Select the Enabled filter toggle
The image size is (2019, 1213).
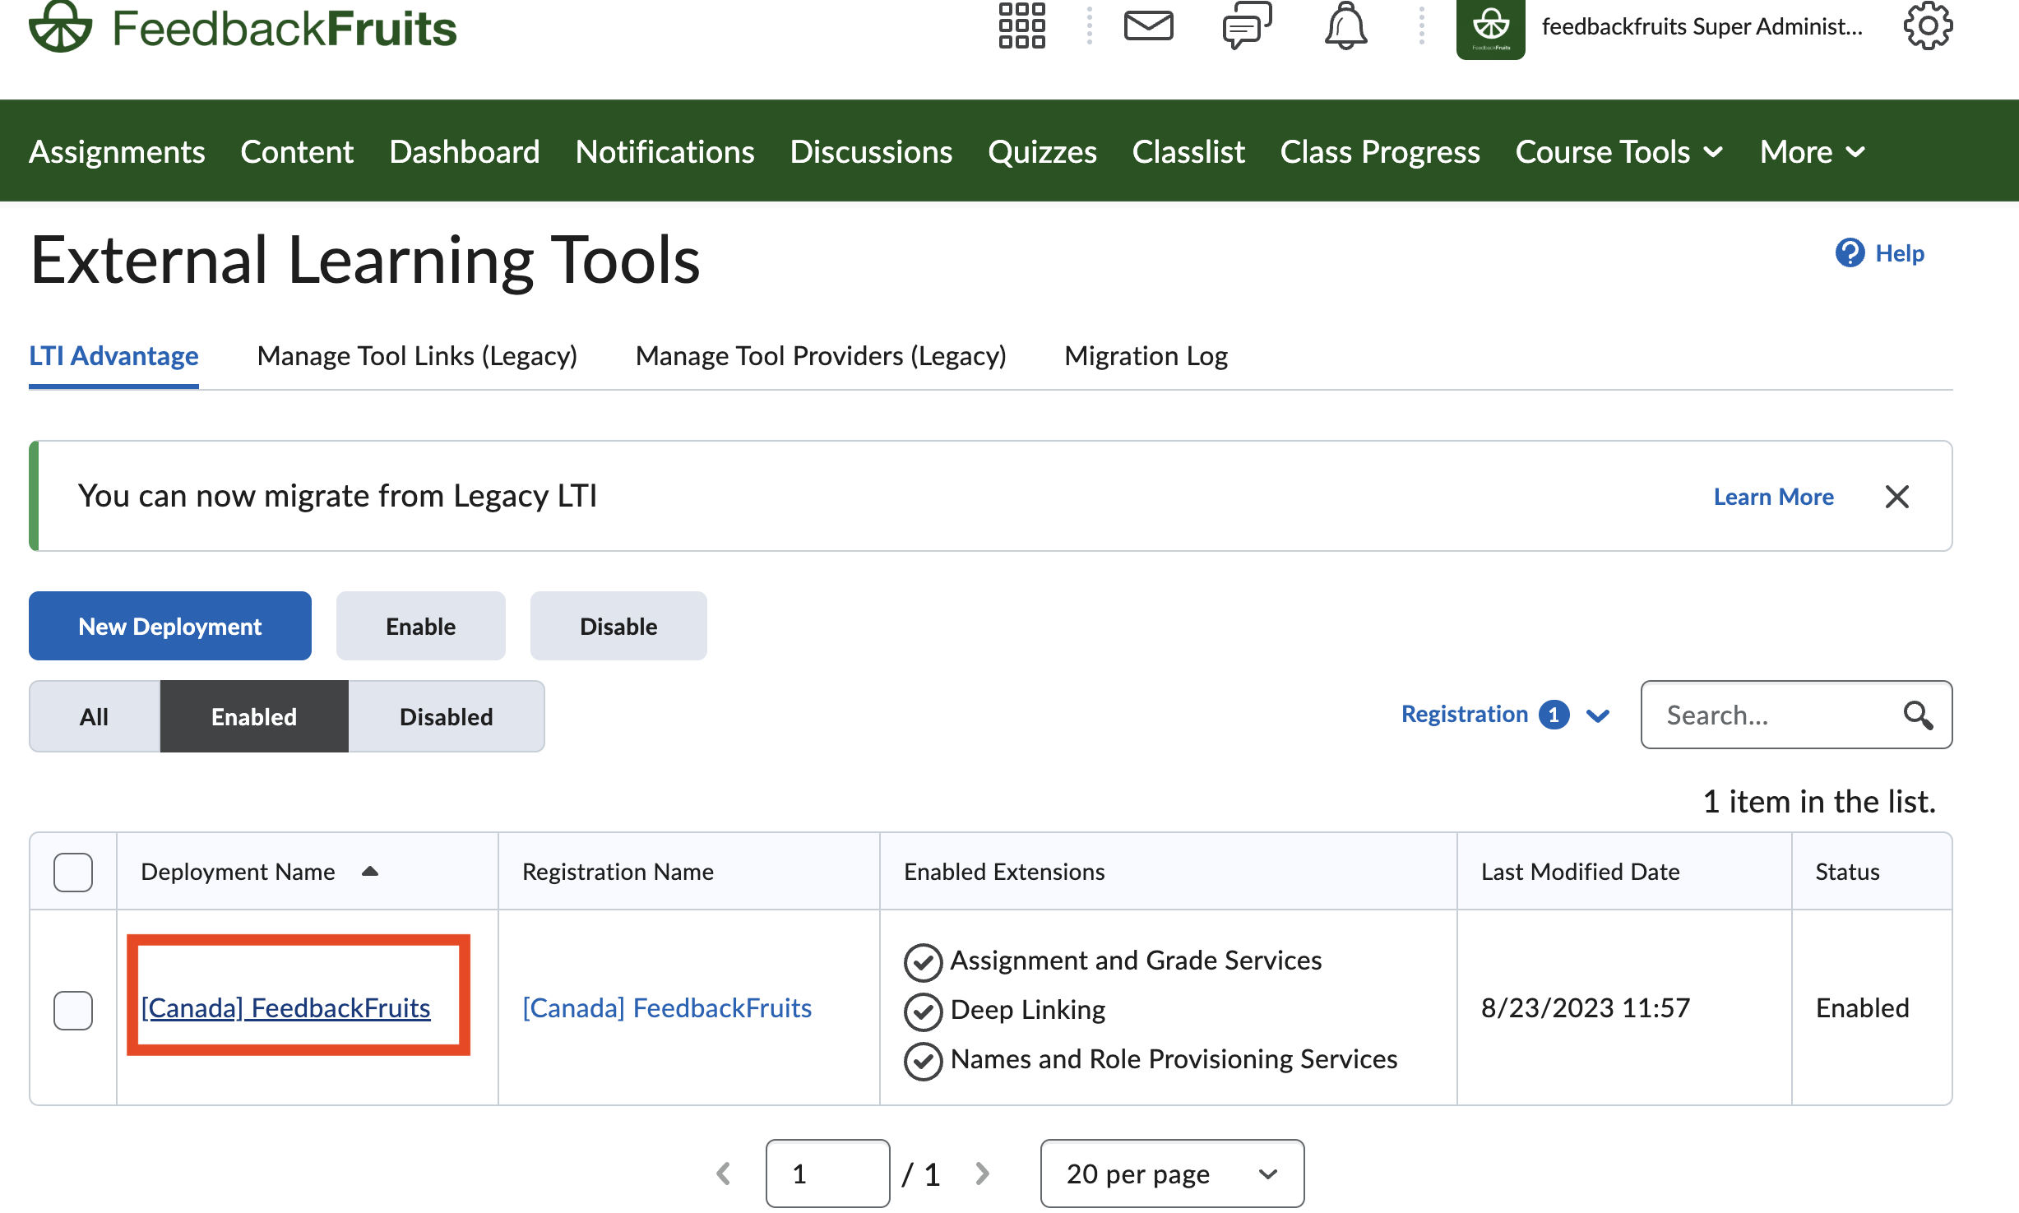254,716
